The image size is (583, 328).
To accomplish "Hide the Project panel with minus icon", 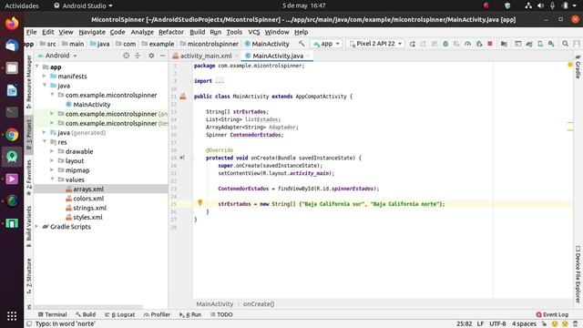I will pyautogui.click(x=162, y=56).
